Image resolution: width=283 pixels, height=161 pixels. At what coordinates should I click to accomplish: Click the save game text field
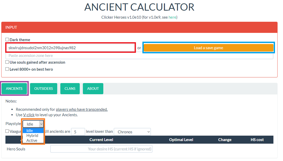(x=70, y=48)
